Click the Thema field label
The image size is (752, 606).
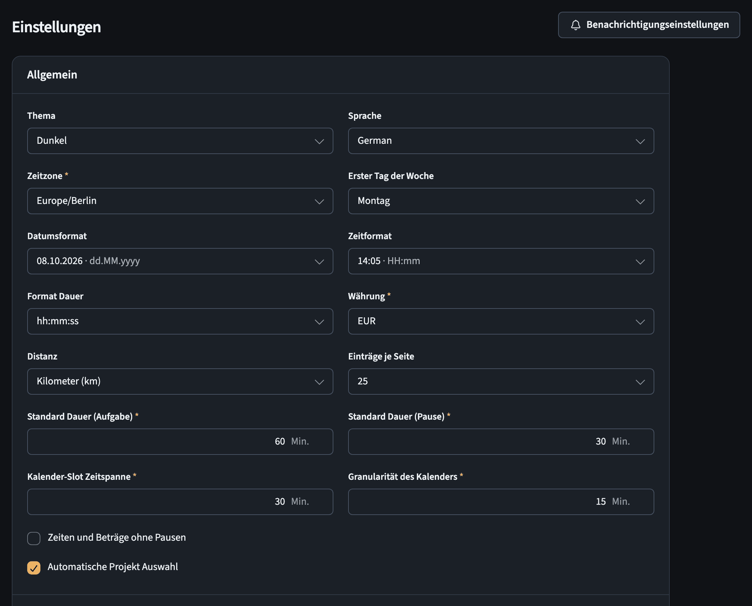41,116
